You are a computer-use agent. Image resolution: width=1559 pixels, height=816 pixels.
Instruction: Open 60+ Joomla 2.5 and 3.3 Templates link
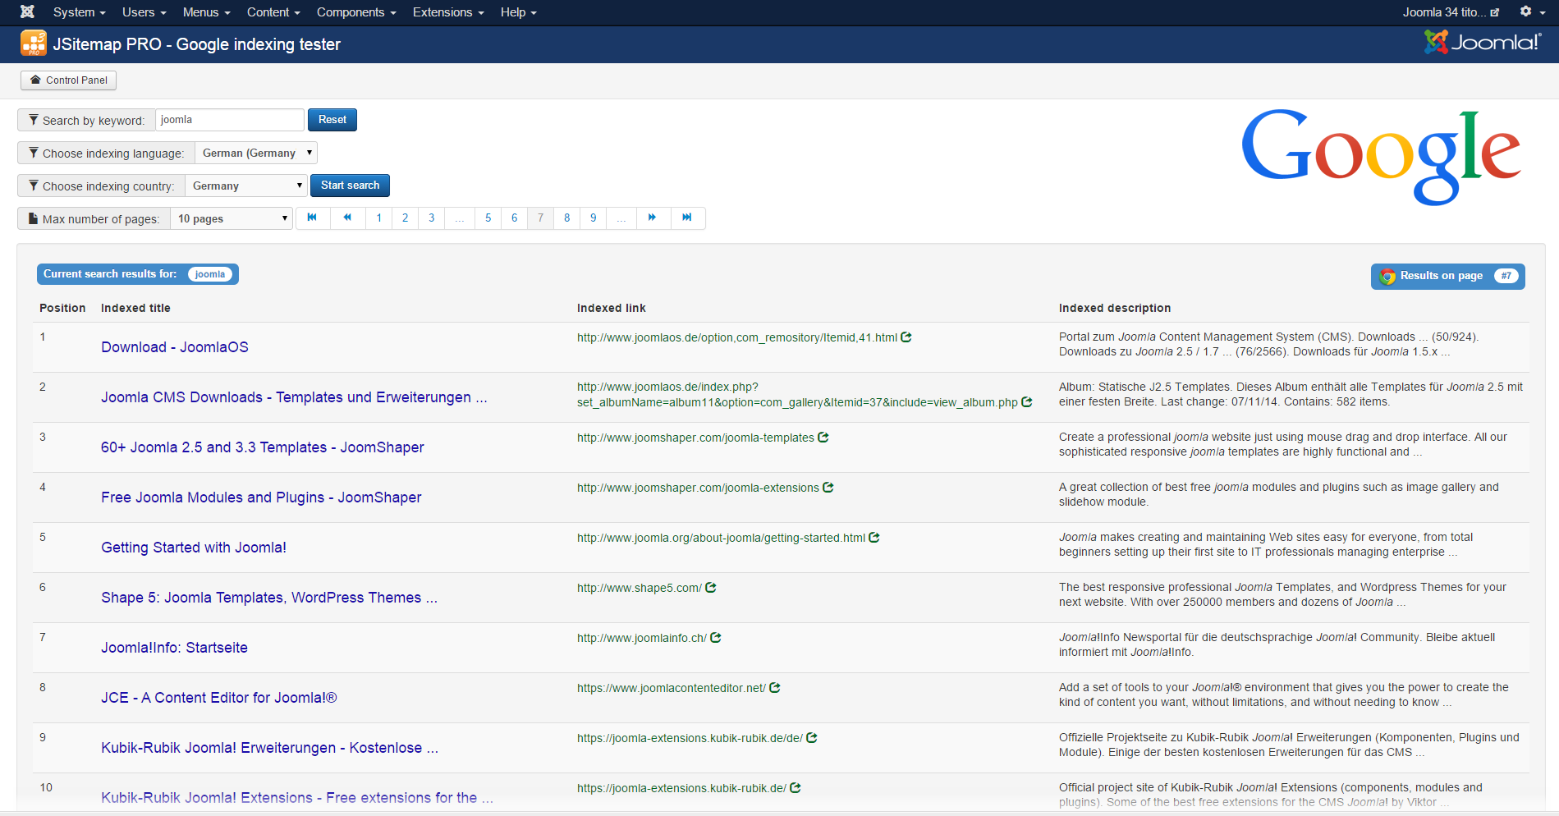click(x=263, y=447)
